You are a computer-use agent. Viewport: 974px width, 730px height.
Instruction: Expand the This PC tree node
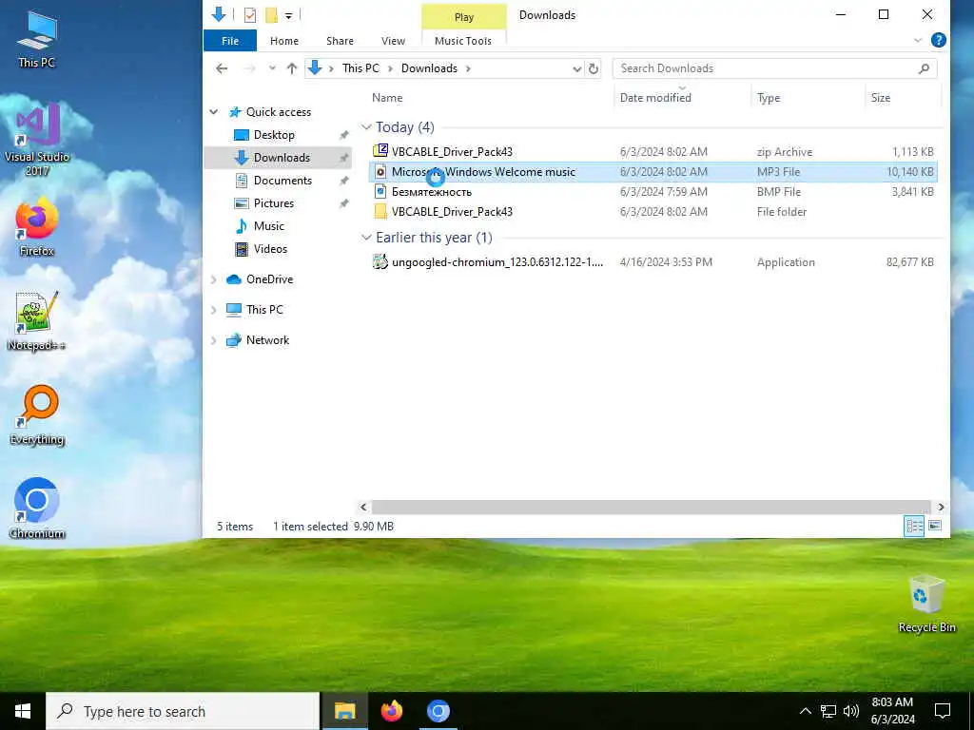(x=214, y=309)
